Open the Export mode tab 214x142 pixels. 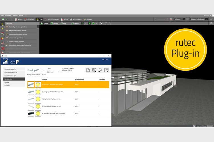click(64, 20)
